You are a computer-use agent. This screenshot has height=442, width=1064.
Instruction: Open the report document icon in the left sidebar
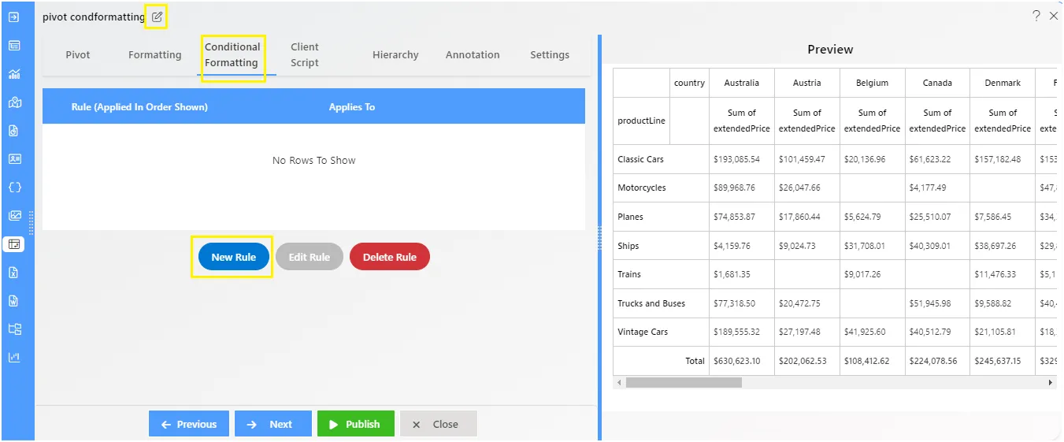pos(14,131)
